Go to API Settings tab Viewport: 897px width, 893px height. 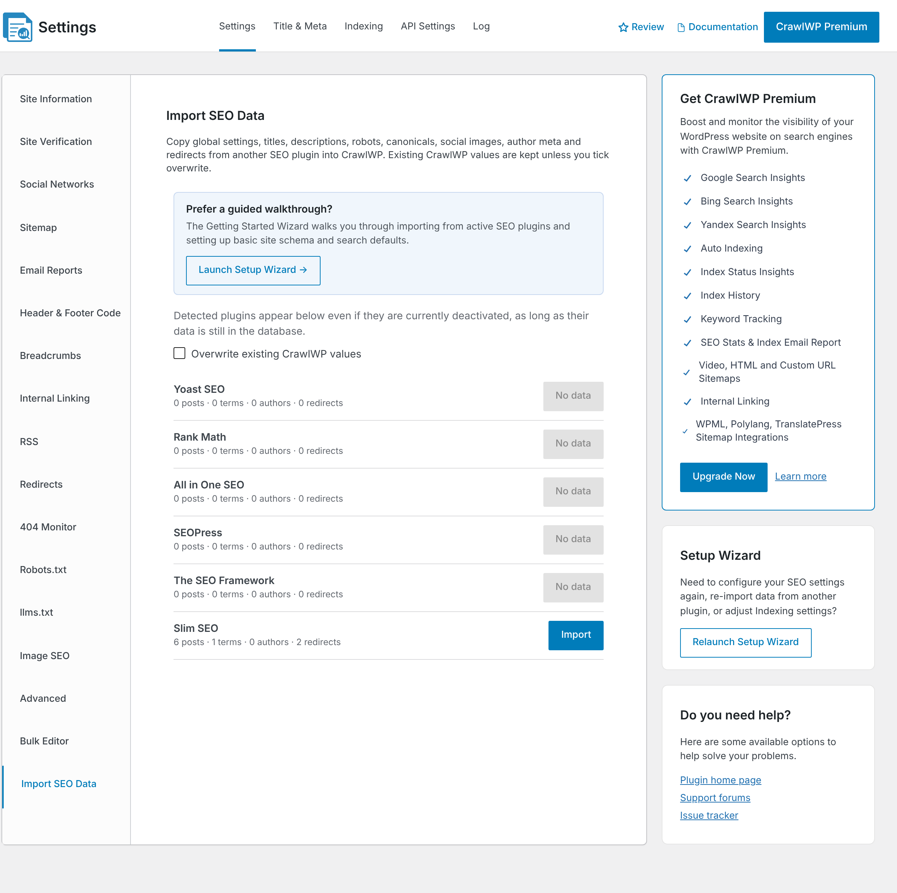tap(428, 26)
